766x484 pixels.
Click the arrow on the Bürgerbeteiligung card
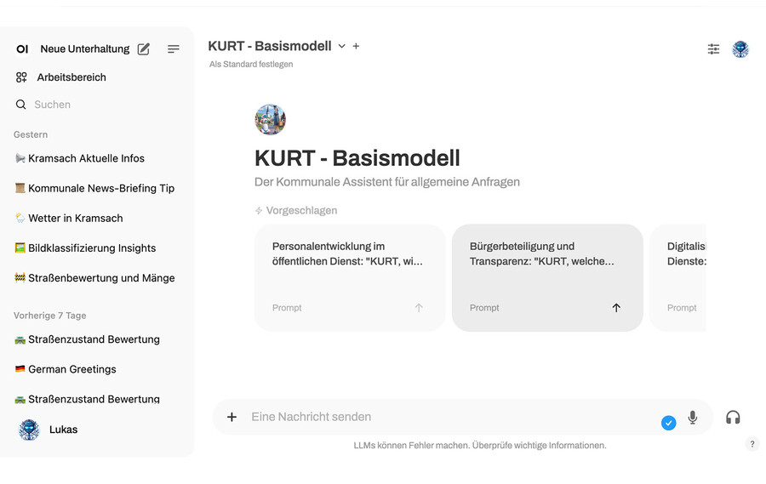616,308
